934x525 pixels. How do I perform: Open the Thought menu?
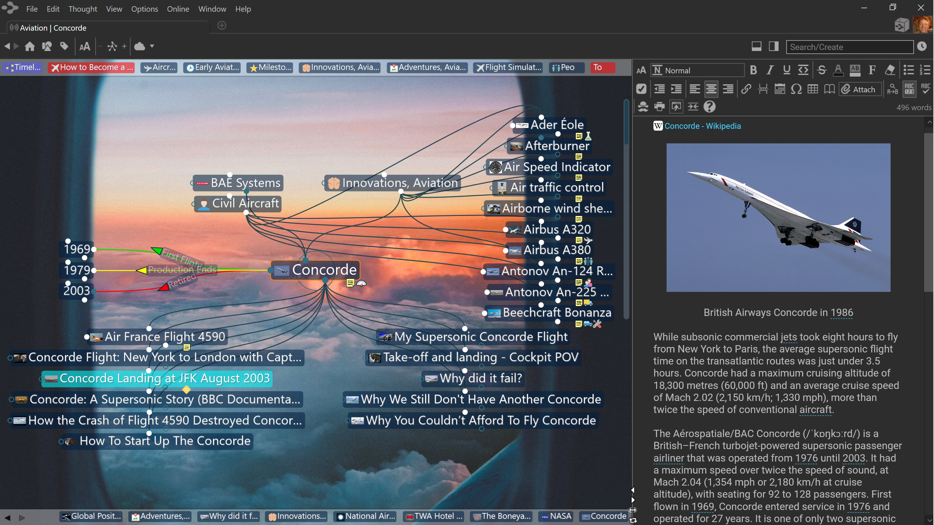pos(82,9)
